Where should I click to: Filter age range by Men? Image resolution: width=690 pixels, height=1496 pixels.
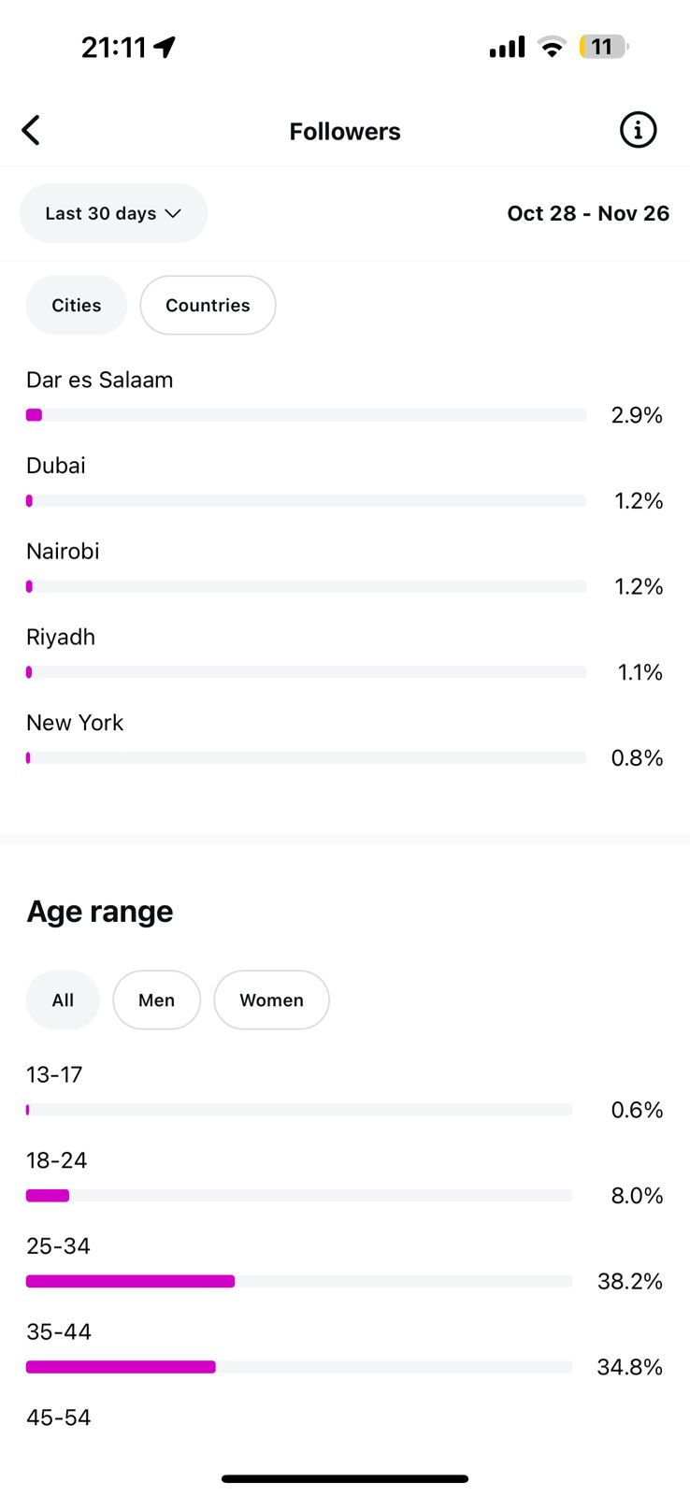(x=156, y=1000)
